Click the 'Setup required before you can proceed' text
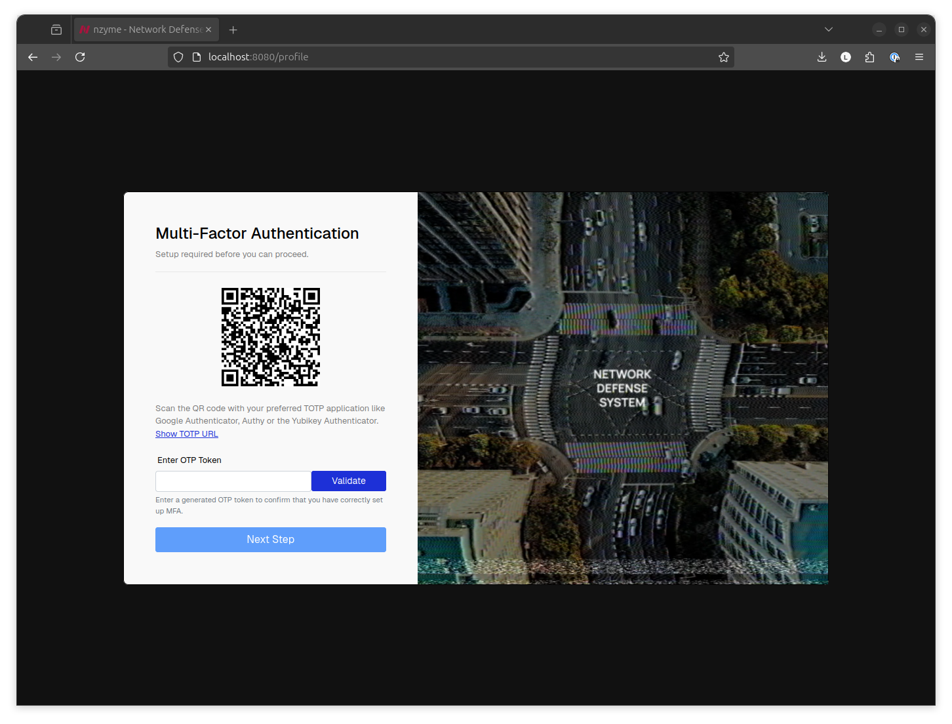Viewport: 952px width, 724px height. (x=232, y=254)
